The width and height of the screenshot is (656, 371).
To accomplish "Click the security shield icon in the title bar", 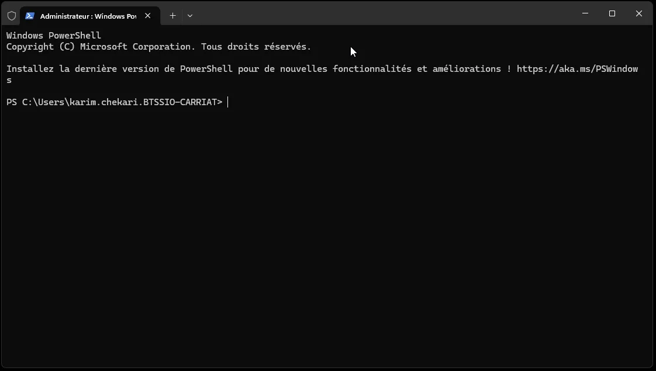I will point(11,15).
